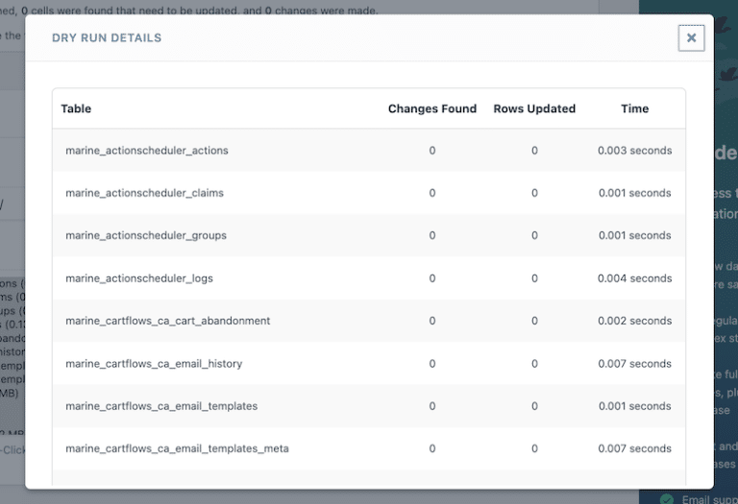Screen dimensions: 738x504
Task: Click the Time column header
Action: (x=634, y=108)
